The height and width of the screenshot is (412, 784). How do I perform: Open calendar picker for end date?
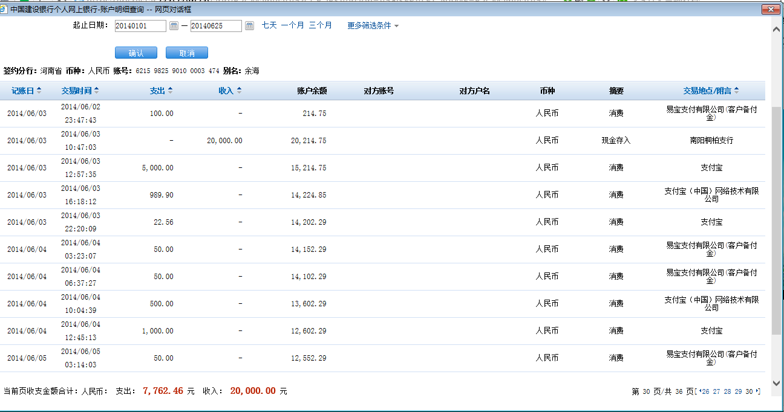pos(249,26)
